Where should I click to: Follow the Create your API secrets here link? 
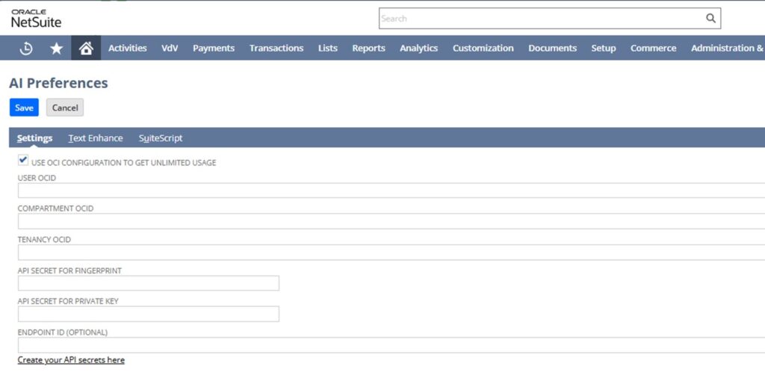(x=71, y=360)
